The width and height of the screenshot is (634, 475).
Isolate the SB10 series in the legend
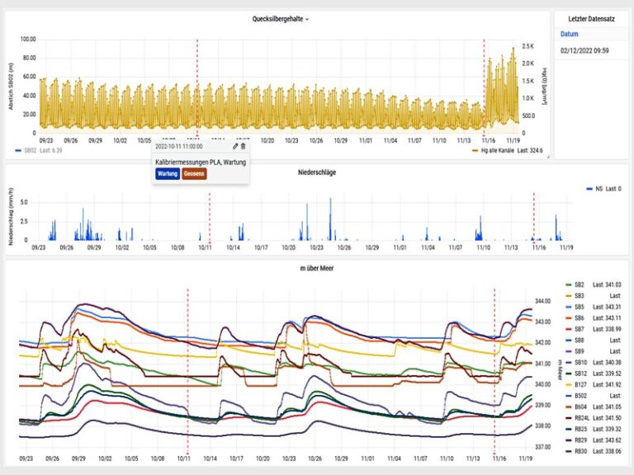pos(580,362)
